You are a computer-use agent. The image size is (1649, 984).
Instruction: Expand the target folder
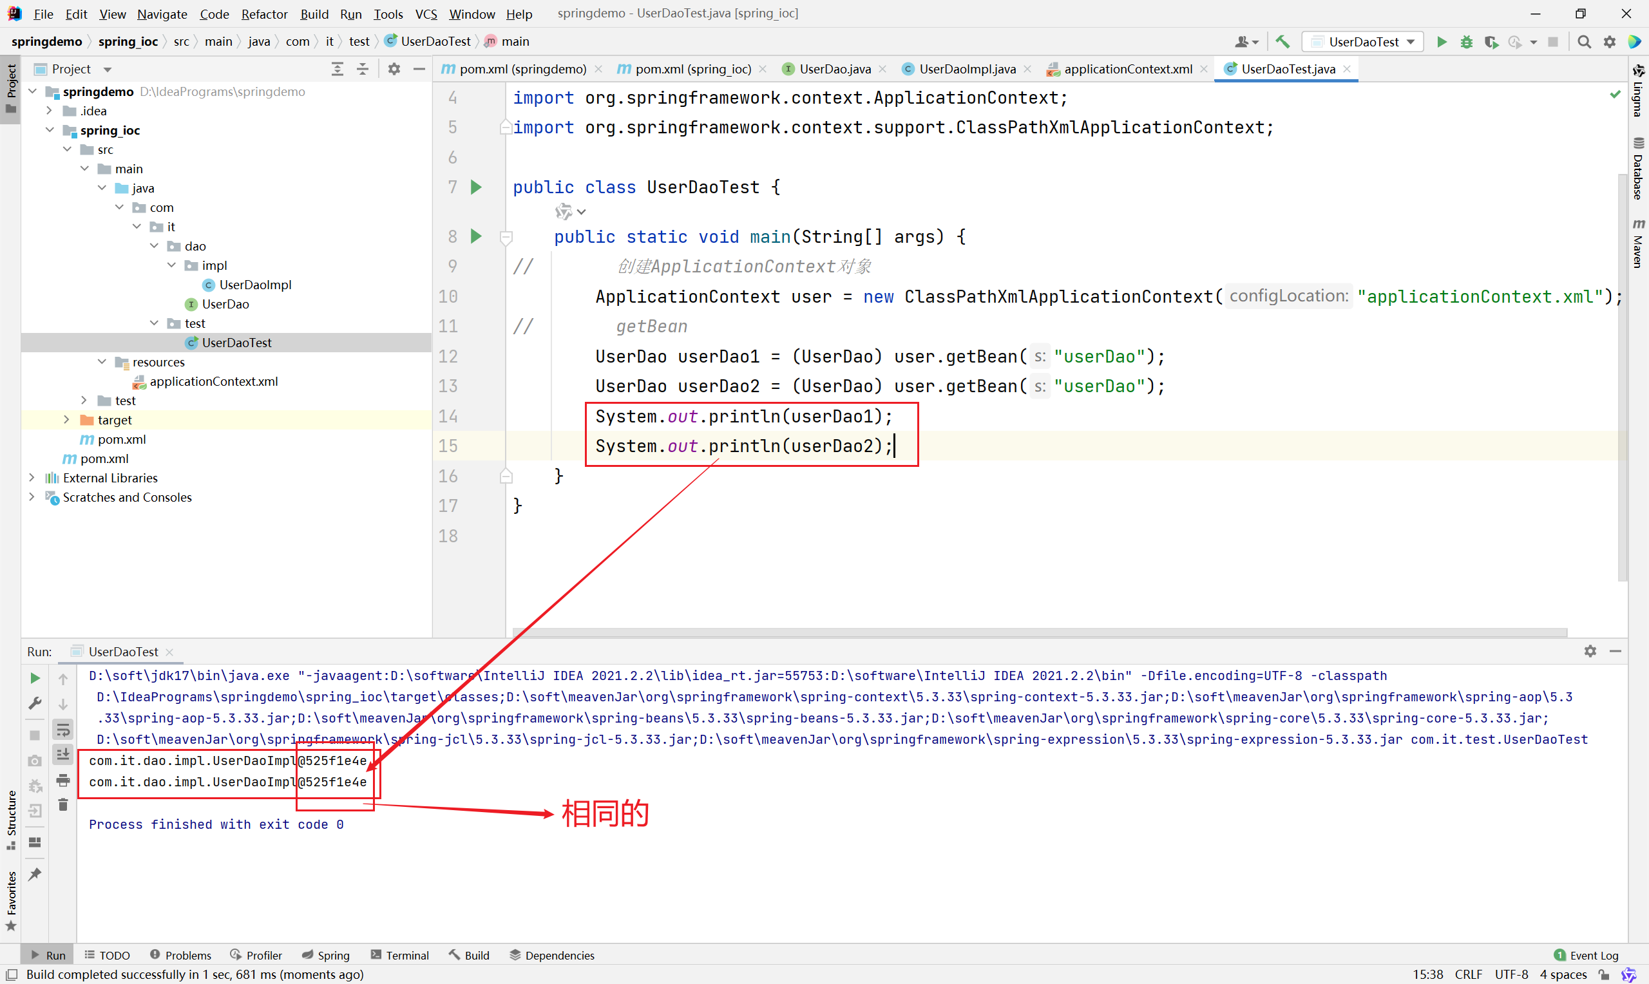(x=66, y=420)
